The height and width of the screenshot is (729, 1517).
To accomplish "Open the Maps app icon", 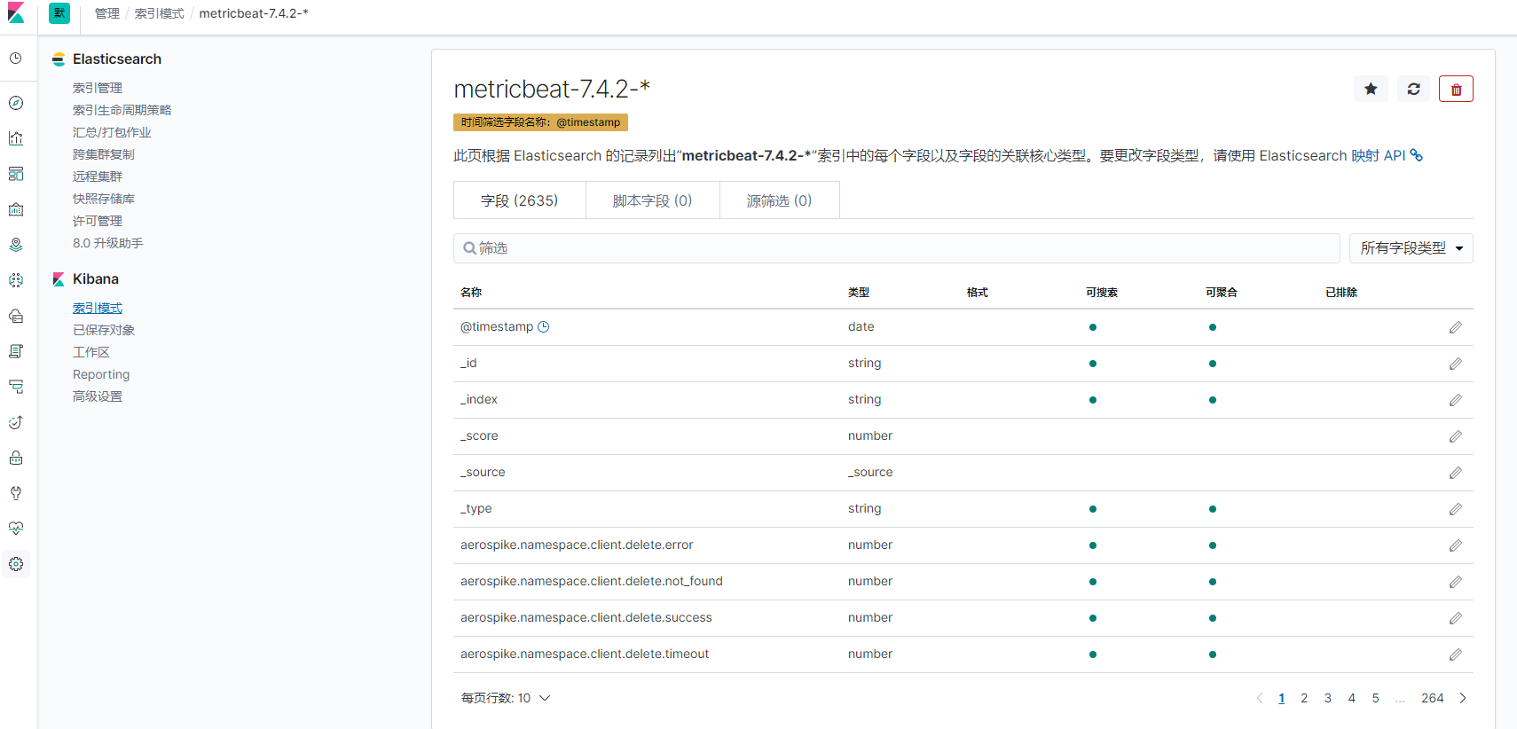I will click(16, 245).
